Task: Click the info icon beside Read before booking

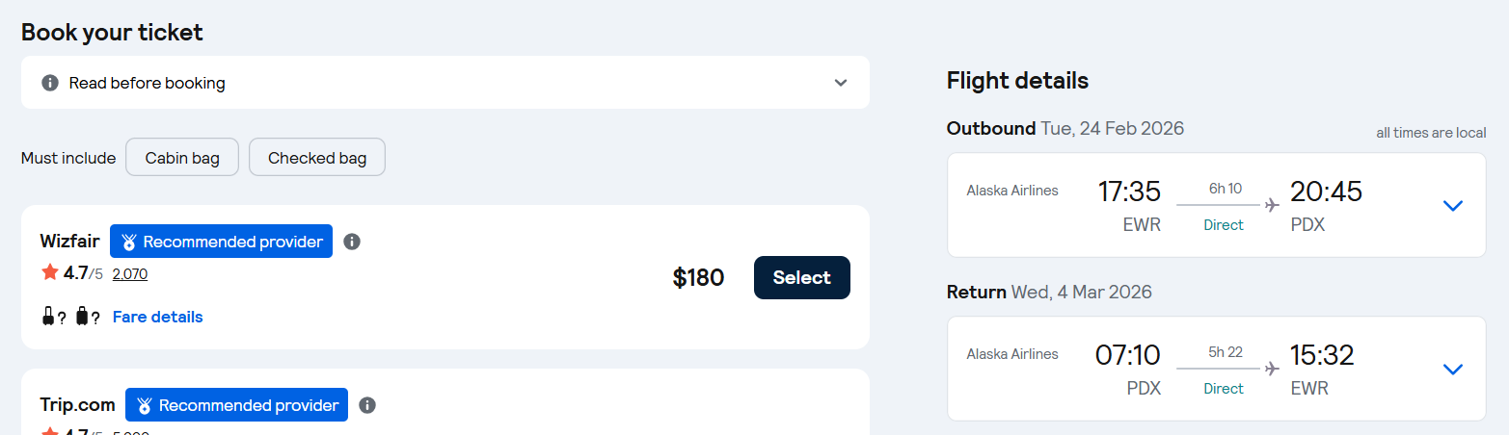Action: (50, 83)
